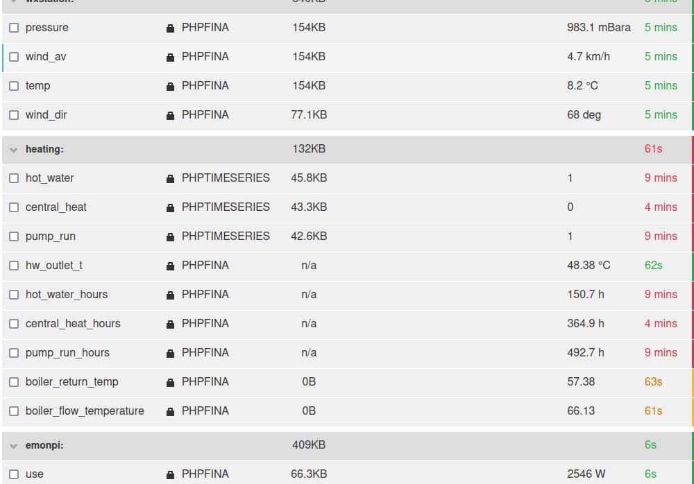694x484 pixels.
Task: Click the lock icon on boiler_return_temp row
Action: click(170, 383)
